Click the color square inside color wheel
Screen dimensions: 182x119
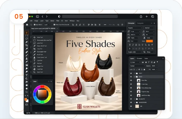pyautogui.click(x=42, y=94)
